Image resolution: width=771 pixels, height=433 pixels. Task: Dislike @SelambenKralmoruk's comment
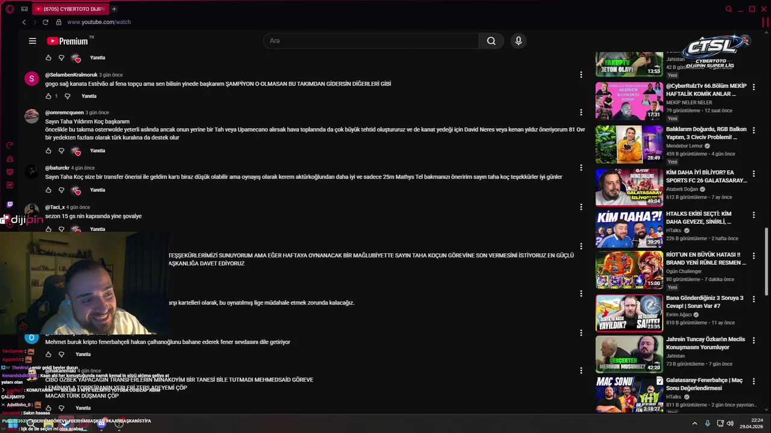pyautogui.click(x=67, y=96)
